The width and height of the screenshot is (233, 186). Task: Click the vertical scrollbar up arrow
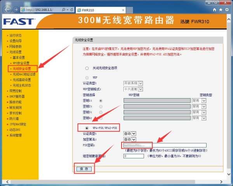click(229, 19)
